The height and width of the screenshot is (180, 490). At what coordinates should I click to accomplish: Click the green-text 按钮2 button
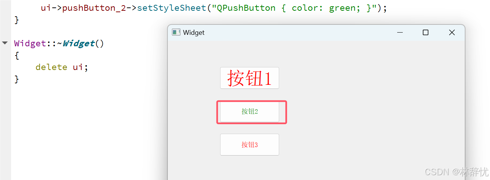click(249, 111)
